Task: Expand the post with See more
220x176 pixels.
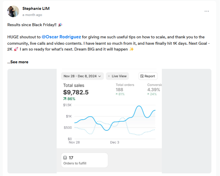Action: 18,62
